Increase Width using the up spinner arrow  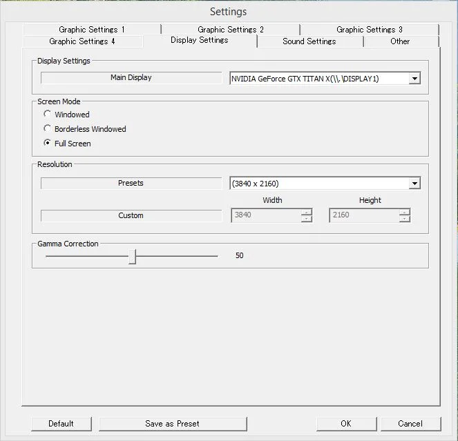307,212
